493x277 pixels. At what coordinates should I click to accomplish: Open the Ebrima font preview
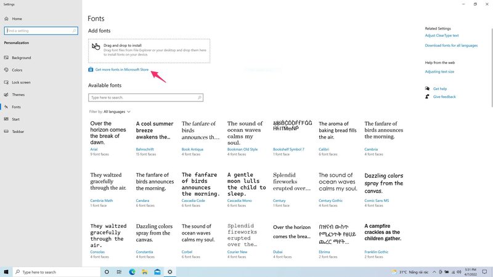pyautogui.click(x=337, y=241)
